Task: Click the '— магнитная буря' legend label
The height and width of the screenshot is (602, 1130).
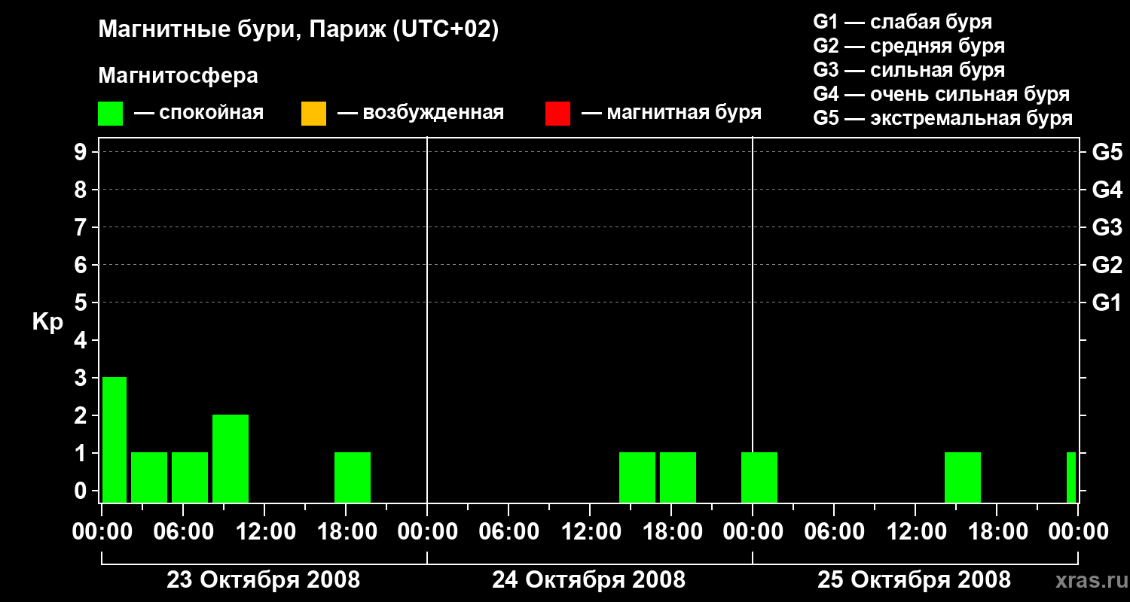Action: pos(671,114)
